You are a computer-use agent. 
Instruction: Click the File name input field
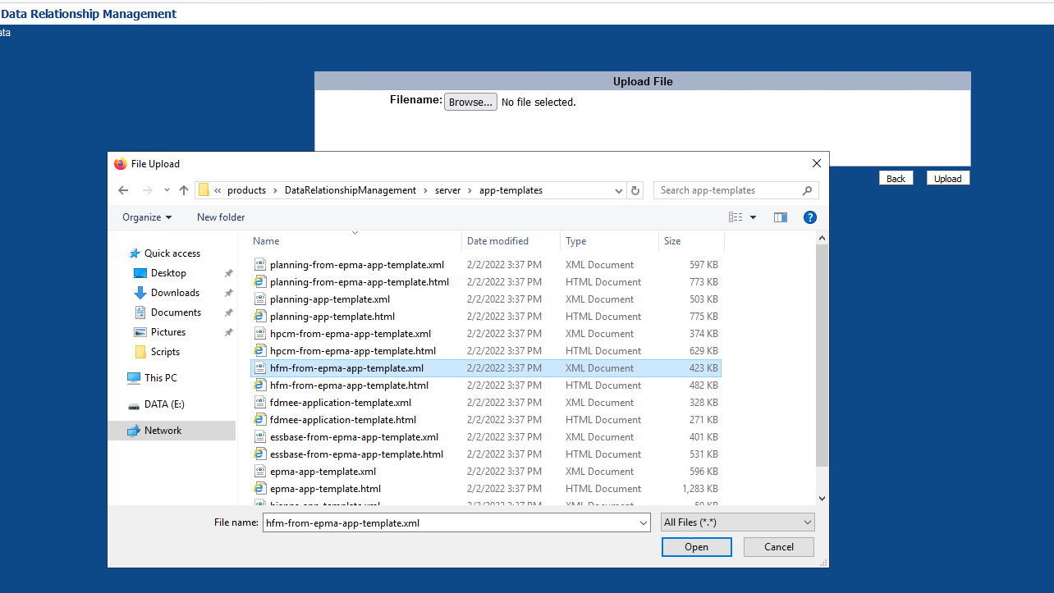[x=450, y=522]
